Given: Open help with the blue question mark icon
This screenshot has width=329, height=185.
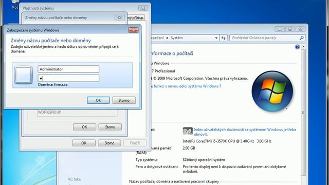Looking at the screenshot, I should pyautogui.click(x=297, y=47).
